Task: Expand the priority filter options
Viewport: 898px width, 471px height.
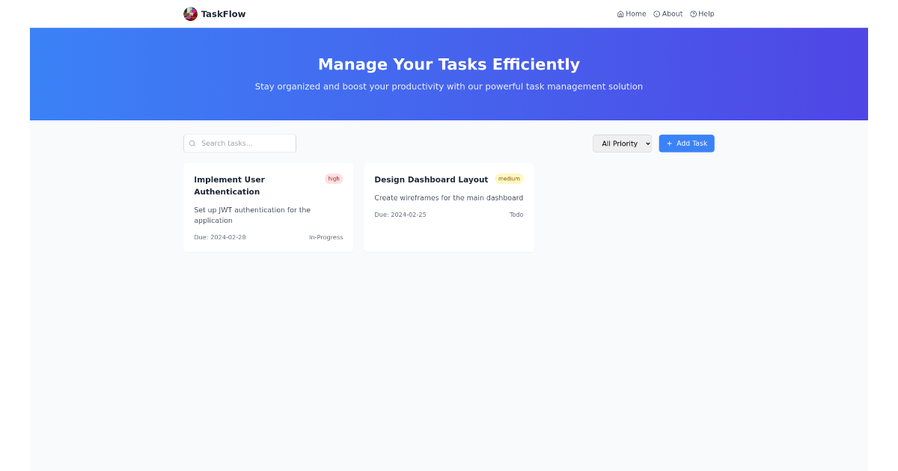Action: click(622, 143)
